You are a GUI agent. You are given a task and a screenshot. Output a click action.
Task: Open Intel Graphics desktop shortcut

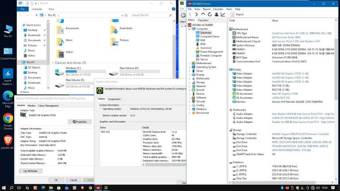8,75
